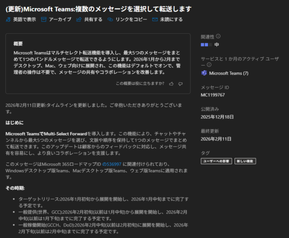The width and height of the screenshot is (289, 238).
Task: Click info icon beside サービスと1か月のアクティブユーザー
Action: pos(209,64)
